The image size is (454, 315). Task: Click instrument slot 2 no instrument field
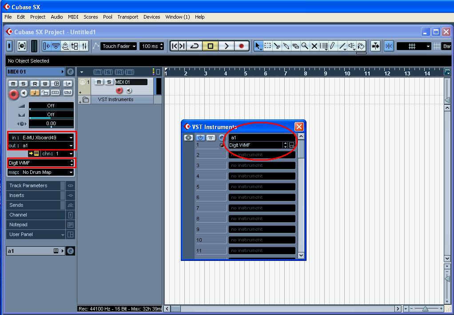pos(262,155)
